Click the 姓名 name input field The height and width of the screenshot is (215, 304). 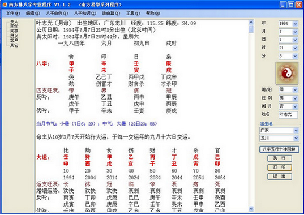(x=288, y=114)
